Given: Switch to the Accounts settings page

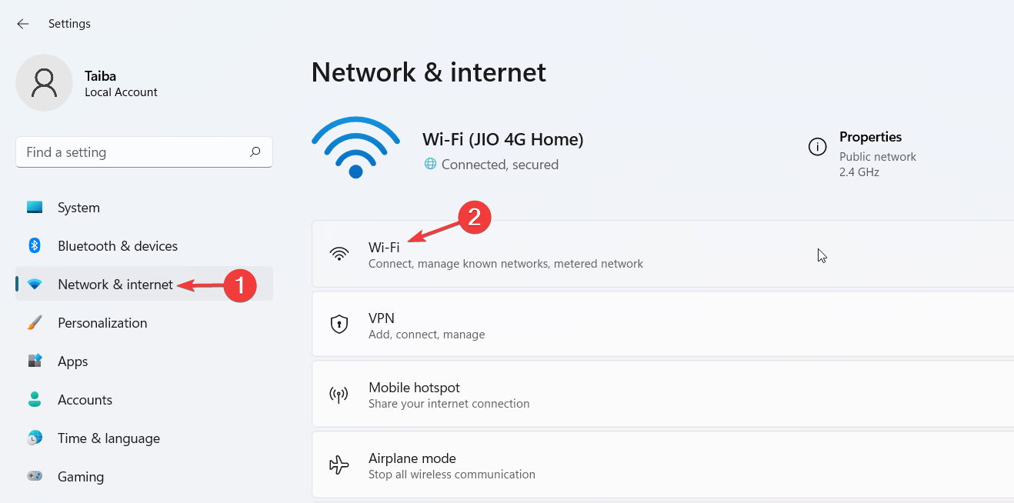Looking at the screenshot, I should coord(85,399).
